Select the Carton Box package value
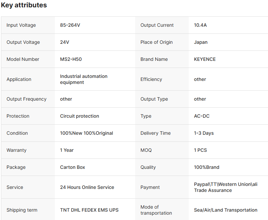The height and width of the screenshot is (220, 268). pos(73,167)
